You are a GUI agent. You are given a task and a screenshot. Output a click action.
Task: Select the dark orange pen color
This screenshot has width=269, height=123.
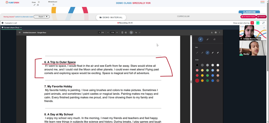(202, 81)
